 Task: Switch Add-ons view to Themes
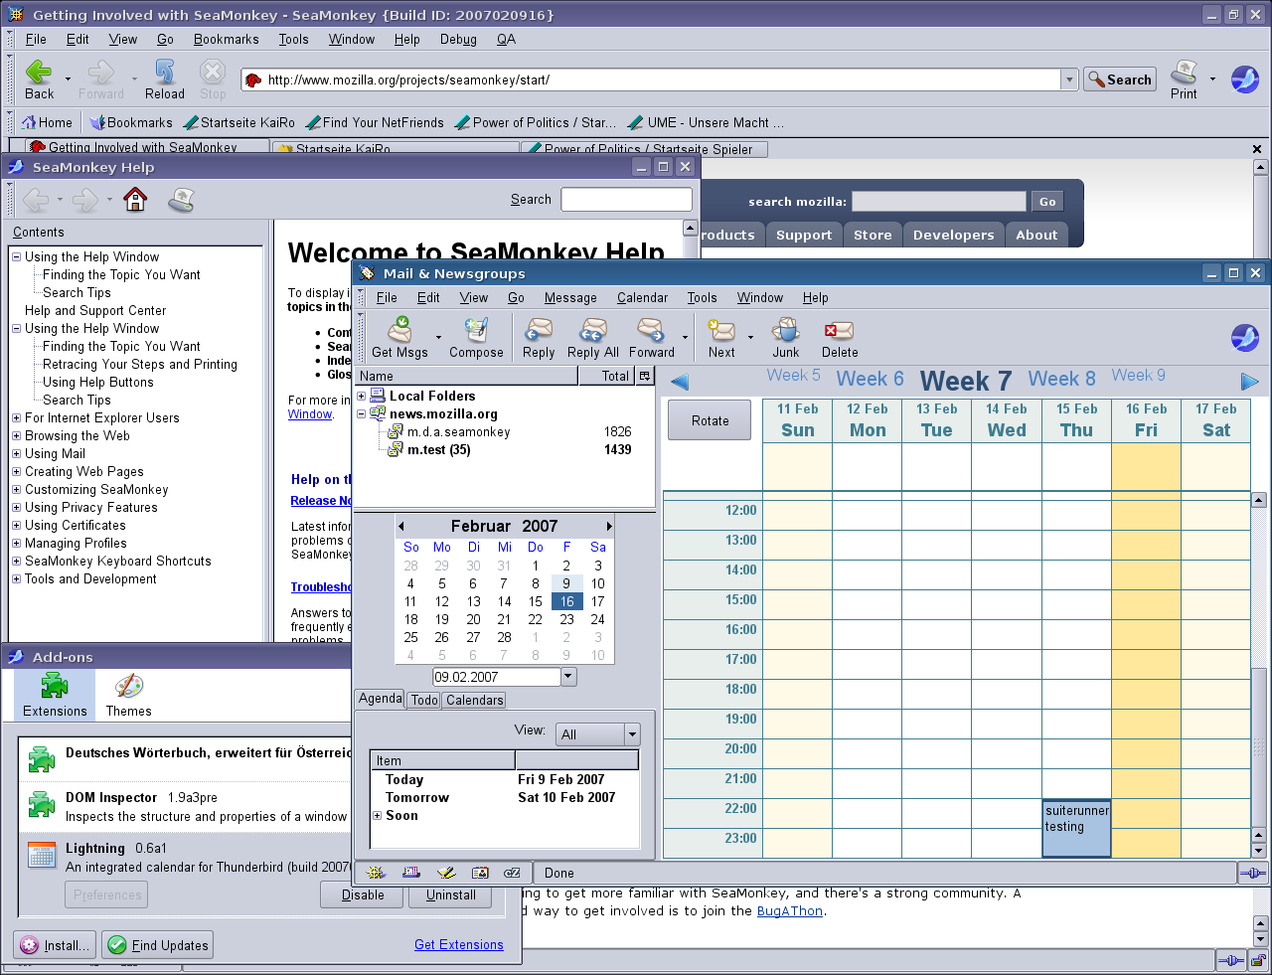point(128,694)
